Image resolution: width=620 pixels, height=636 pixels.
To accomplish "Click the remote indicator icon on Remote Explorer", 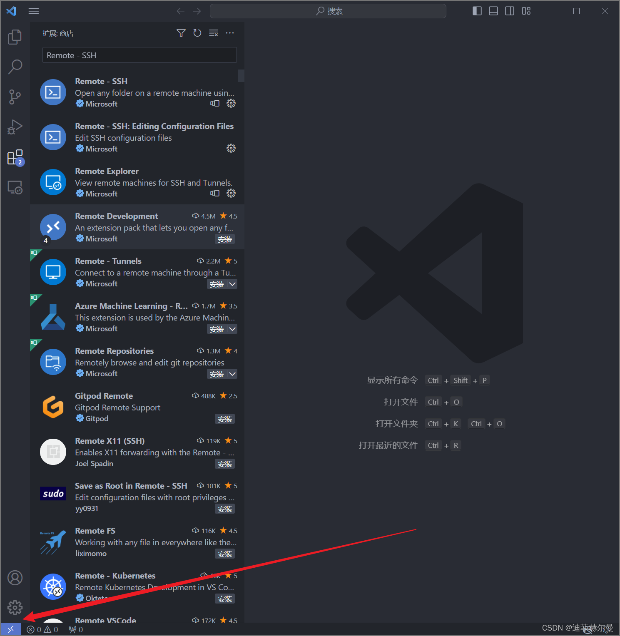I will pos(215,193).
